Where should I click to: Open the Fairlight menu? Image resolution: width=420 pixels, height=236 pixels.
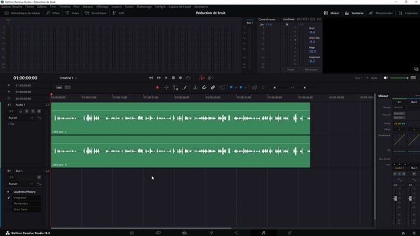pos(160,7)
